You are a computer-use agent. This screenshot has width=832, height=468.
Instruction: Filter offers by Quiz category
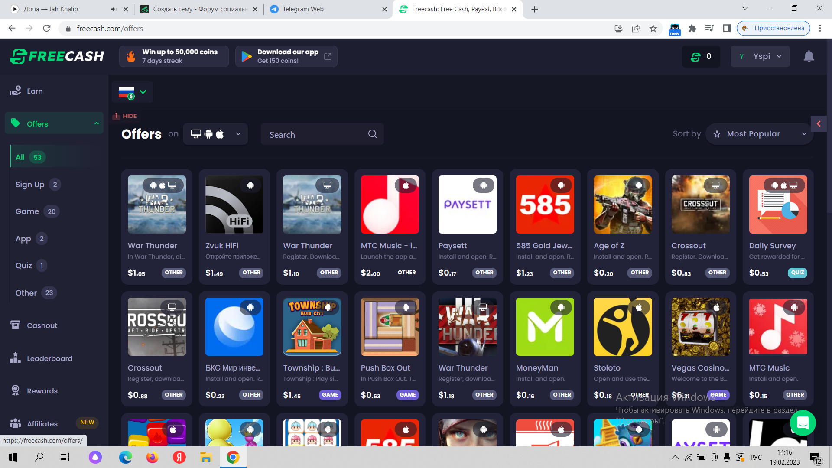point(31,266)
